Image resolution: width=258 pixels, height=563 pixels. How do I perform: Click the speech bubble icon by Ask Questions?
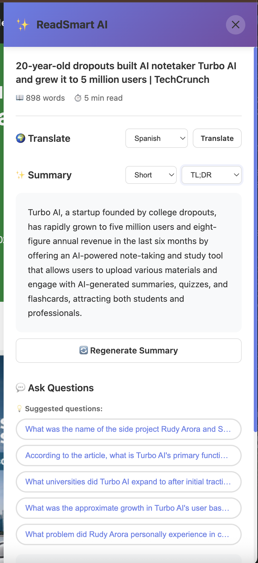[20, 388]
